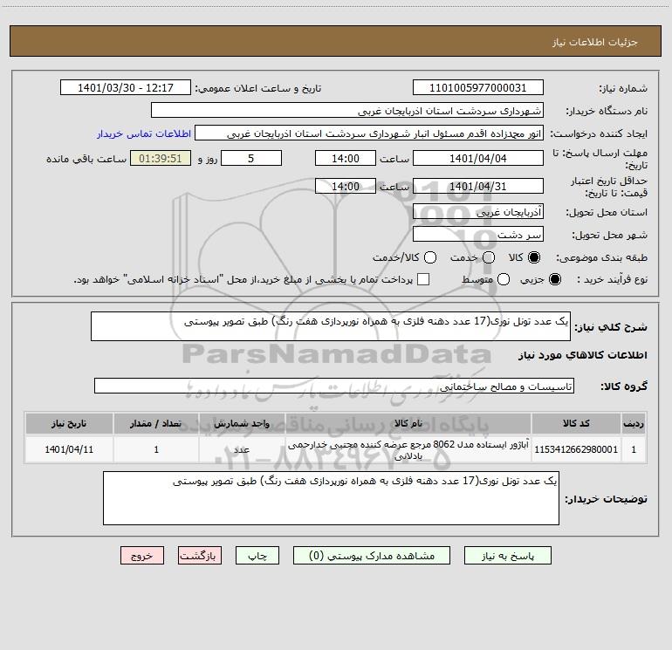Screen dimensions: 672x650
Task: Choose متوسط purchase process type
Action: [504, 279]
